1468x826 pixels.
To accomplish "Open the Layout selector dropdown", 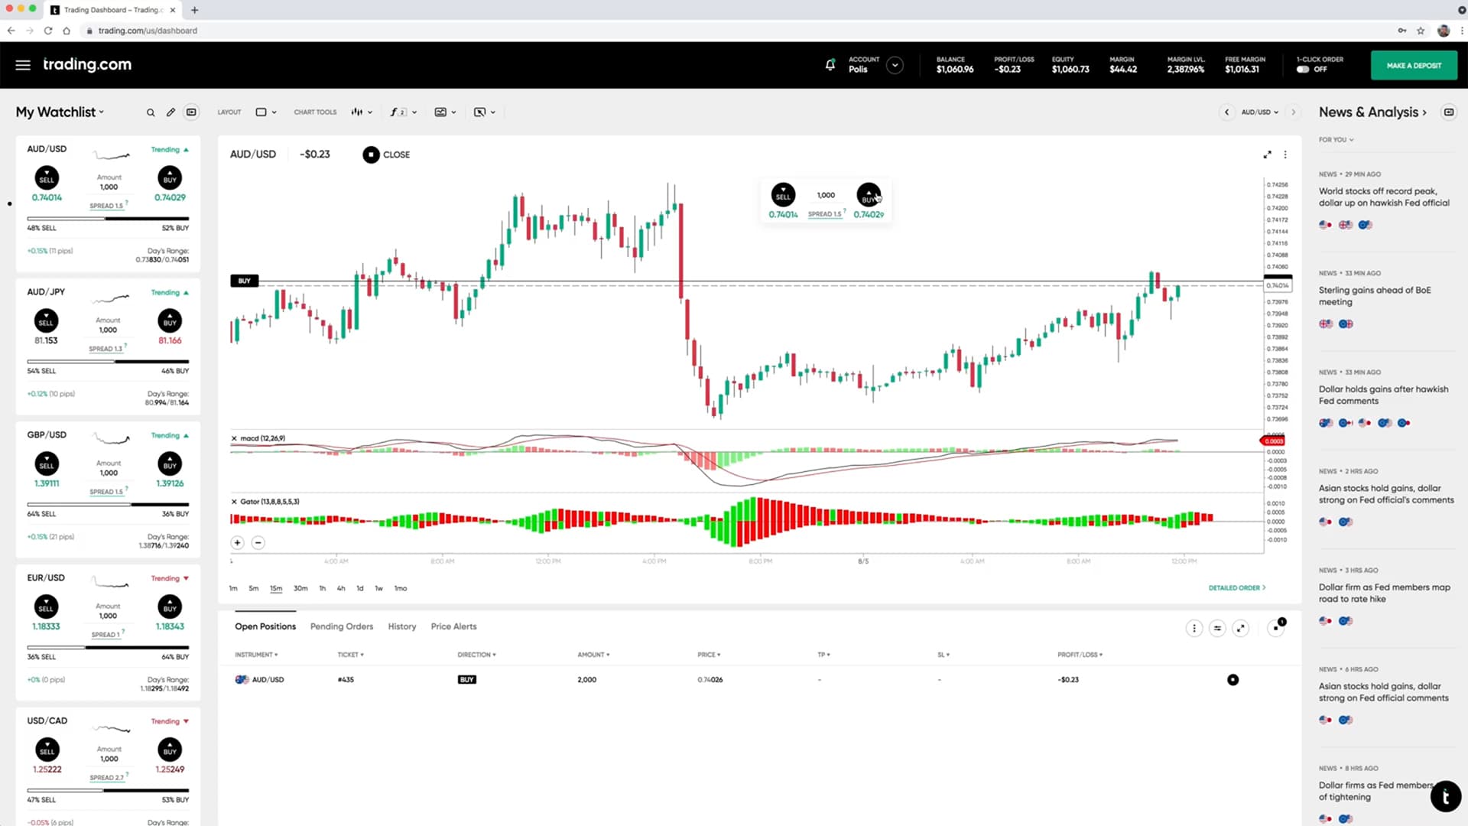I will tap(266, 112).
